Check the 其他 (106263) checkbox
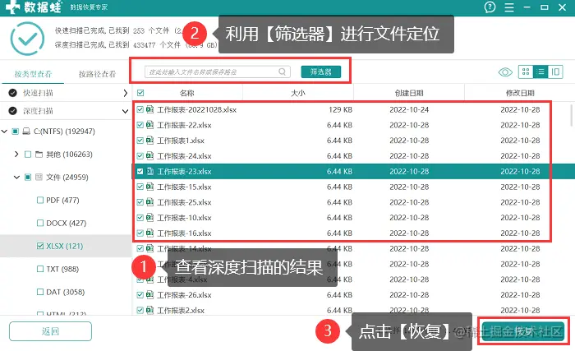This screenshot has height=351, width=575. tap(27, 155)
